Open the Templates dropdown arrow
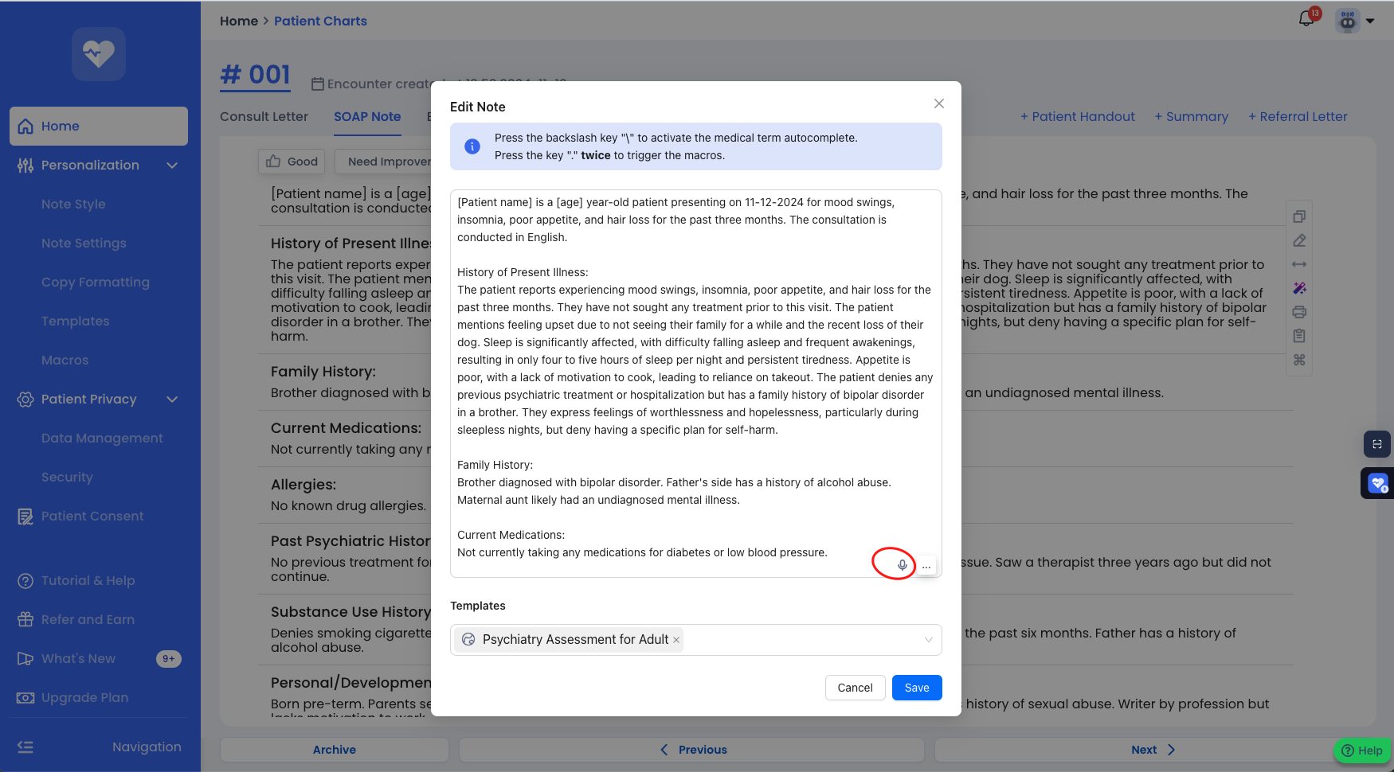1394x772 pixels. tap(928, 640)
